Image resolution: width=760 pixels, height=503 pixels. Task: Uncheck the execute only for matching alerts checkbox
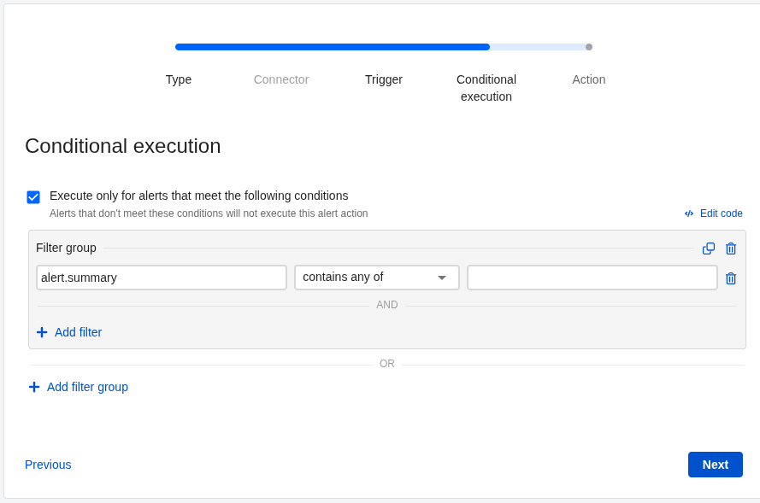pyautogui.click(x=33, y=197)
